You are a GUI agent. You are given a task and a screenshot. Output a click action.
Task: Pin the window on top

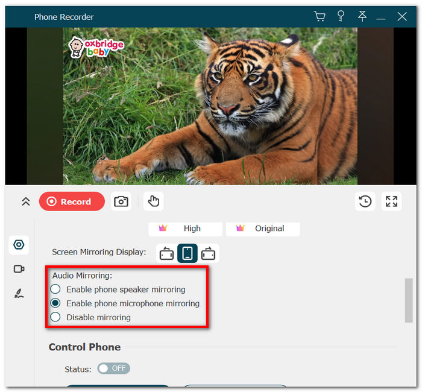(362, 16)
